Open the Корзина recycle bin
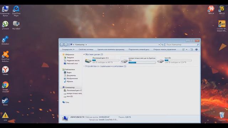Viewport: 228px width, 128px height. click(x=222, y=116)
